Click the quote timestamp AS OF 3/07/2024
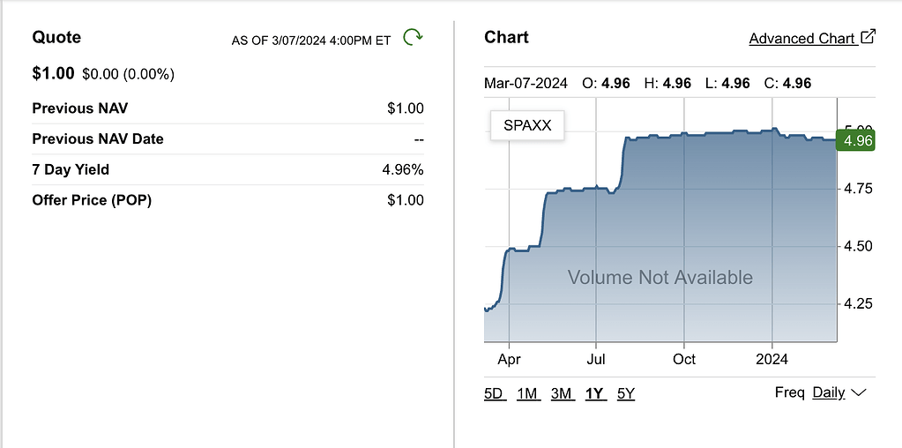This screenshot has width=902, height=448. [x=310, y=41]
